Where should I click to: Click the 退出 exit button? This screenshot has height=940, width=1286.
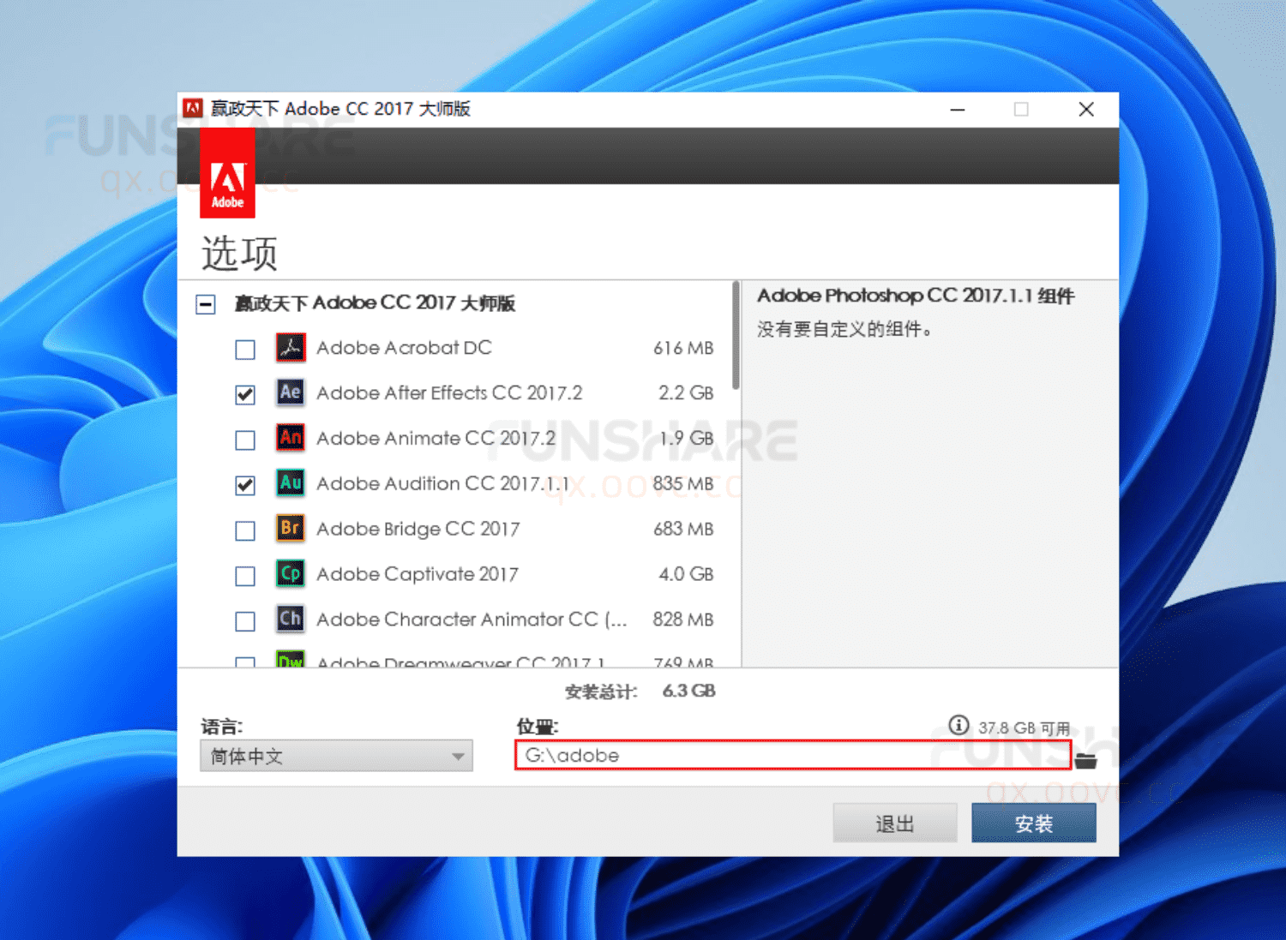tap(895, 823)
